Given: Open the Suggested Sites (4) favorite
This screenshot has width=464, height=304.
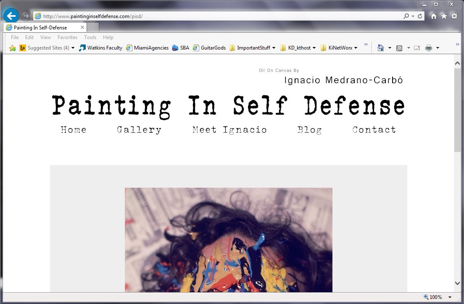Looking at the screenshot, I should (x=44, y=48).
